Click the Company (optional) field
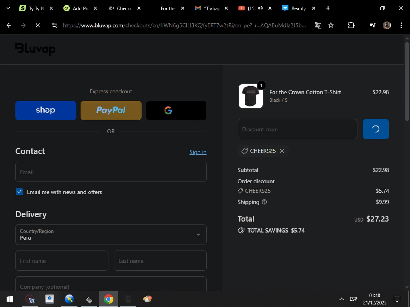Viewport: 410px width, 307px height. point(111,284)
